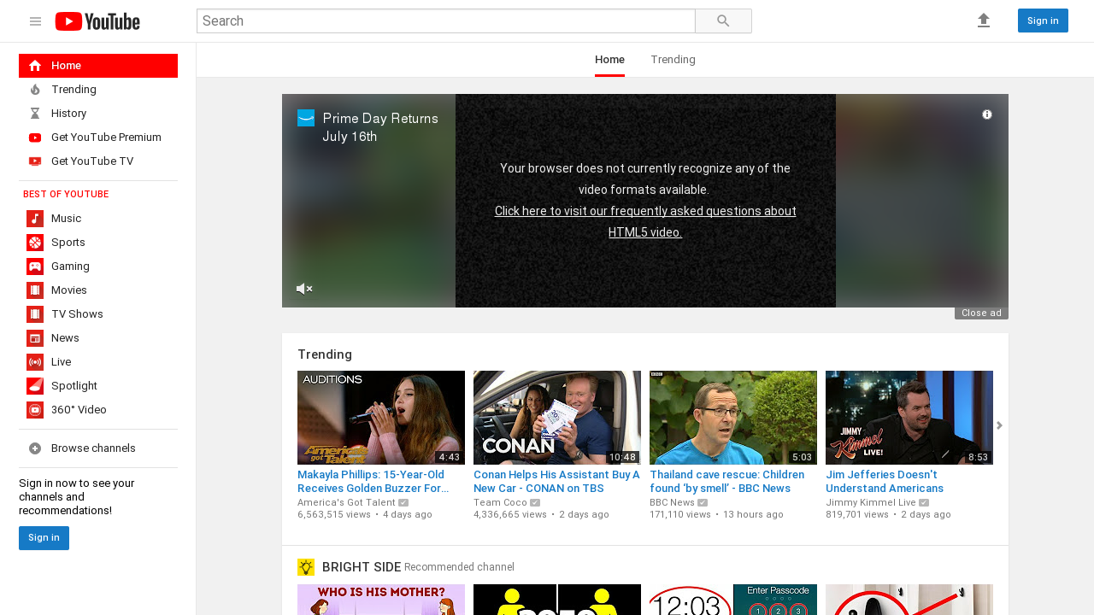The width and height of the screenshot is (1094, 615).
Task: Unmute the ad video
Action: (304, 289)
